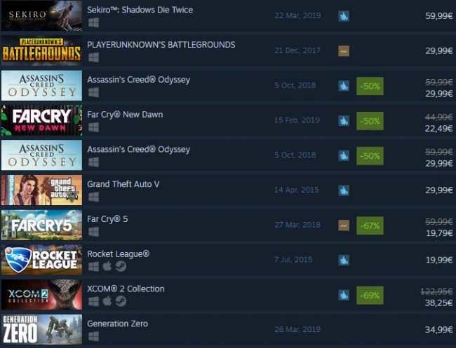Click the PUBG mixed review icon
Screen dimensions: 456x348
tap(344, 51)
